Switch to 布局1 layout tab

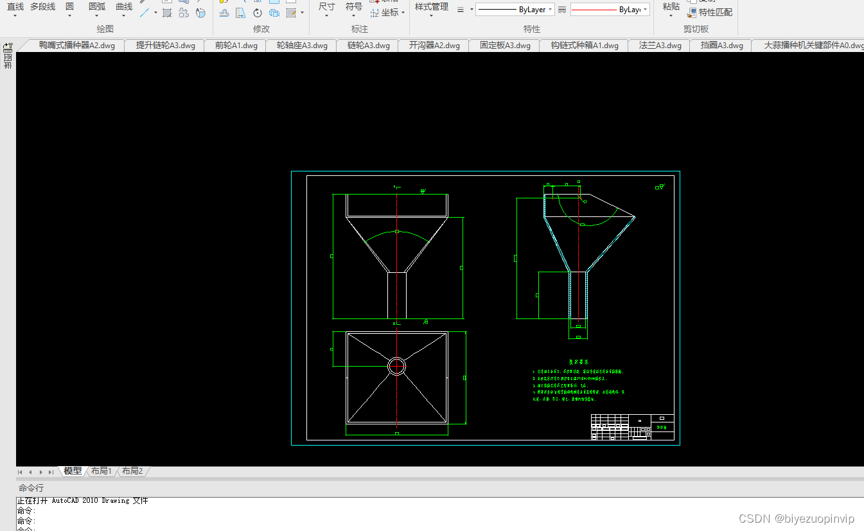(x=101, y=471)
